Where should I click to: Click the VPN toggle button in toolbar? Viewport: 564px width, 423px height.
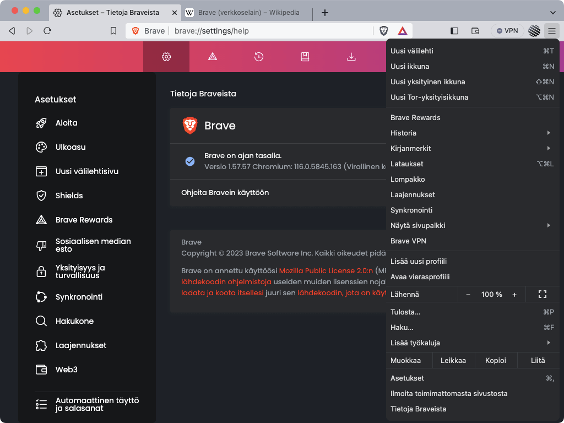coord(507,31)
